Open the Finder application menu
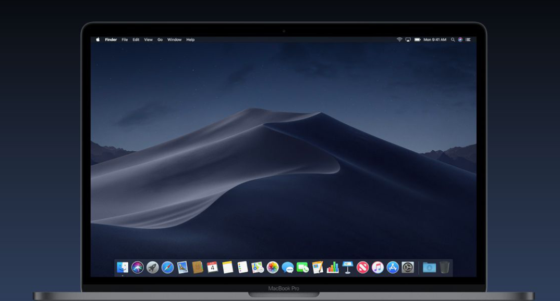The image size is (560, 301). point(111,40)
